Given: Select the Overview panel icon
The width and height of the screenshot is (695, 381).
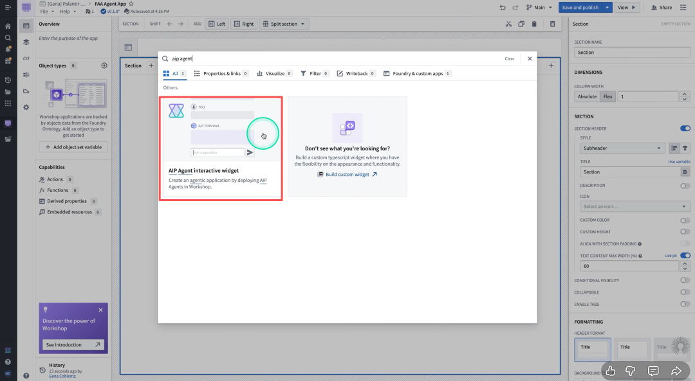Looking at the screenshot, I should (26, 26).
